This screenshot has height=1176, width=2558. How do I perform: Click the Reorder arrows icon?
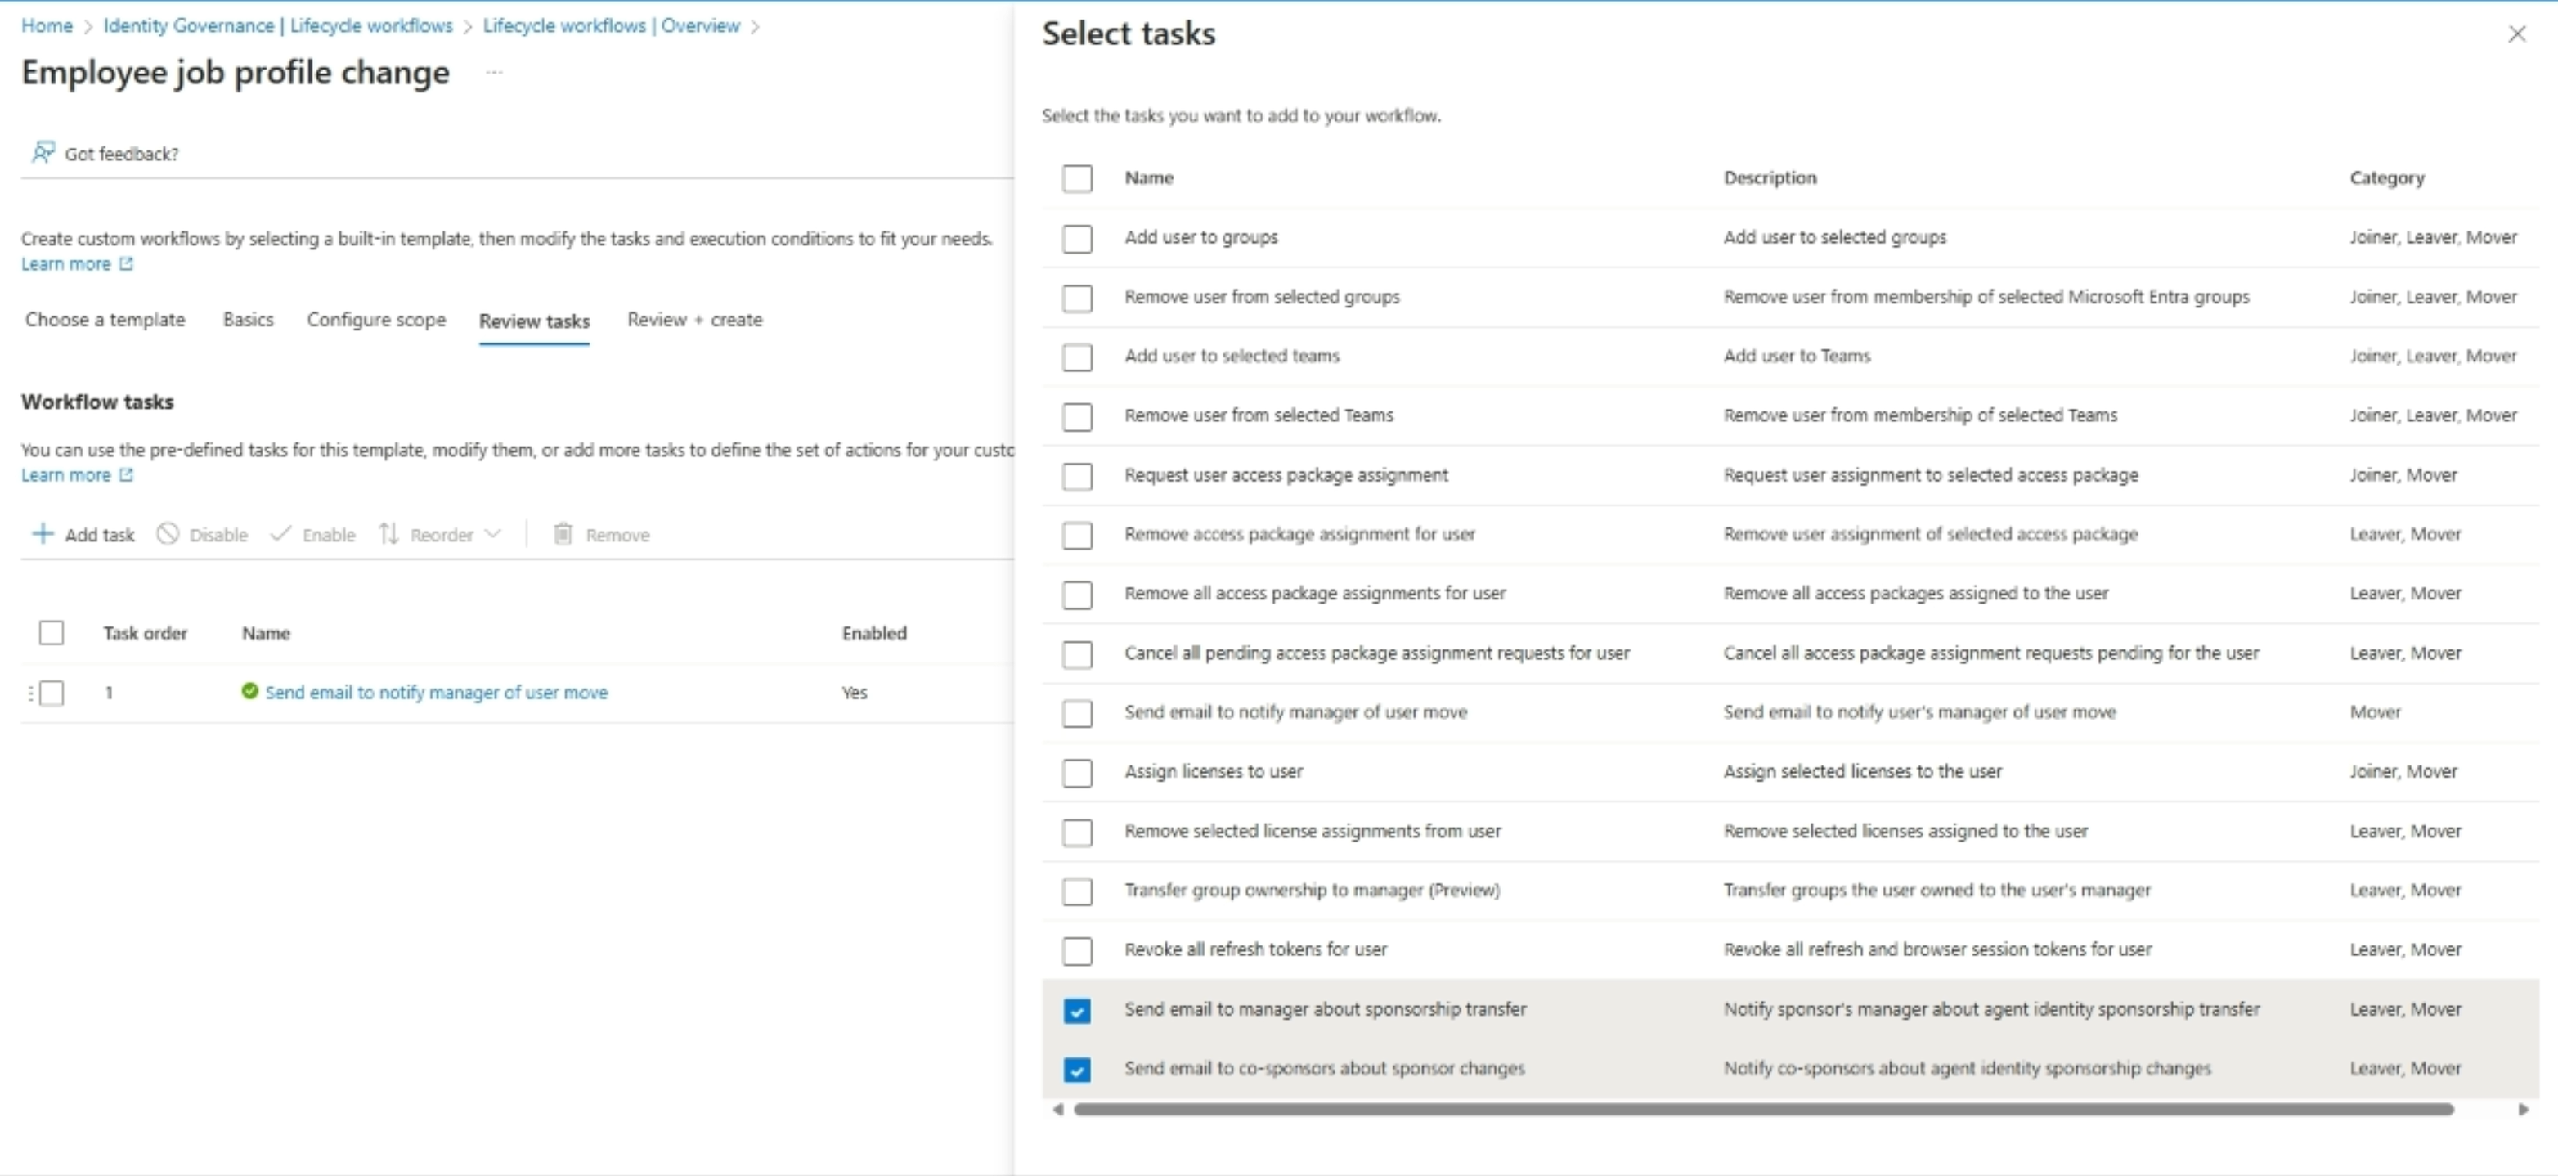(x=388, y=534)
